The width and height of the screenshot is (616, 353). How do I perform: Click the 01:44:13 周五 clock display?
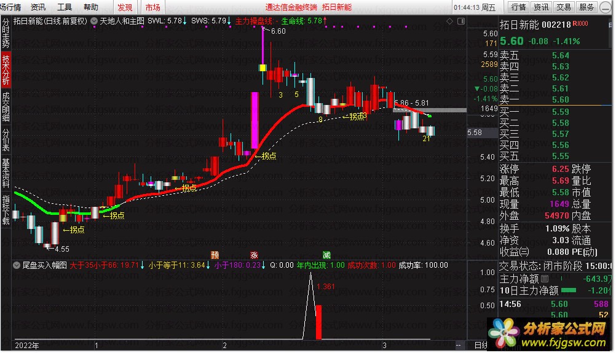click(474, 7)
